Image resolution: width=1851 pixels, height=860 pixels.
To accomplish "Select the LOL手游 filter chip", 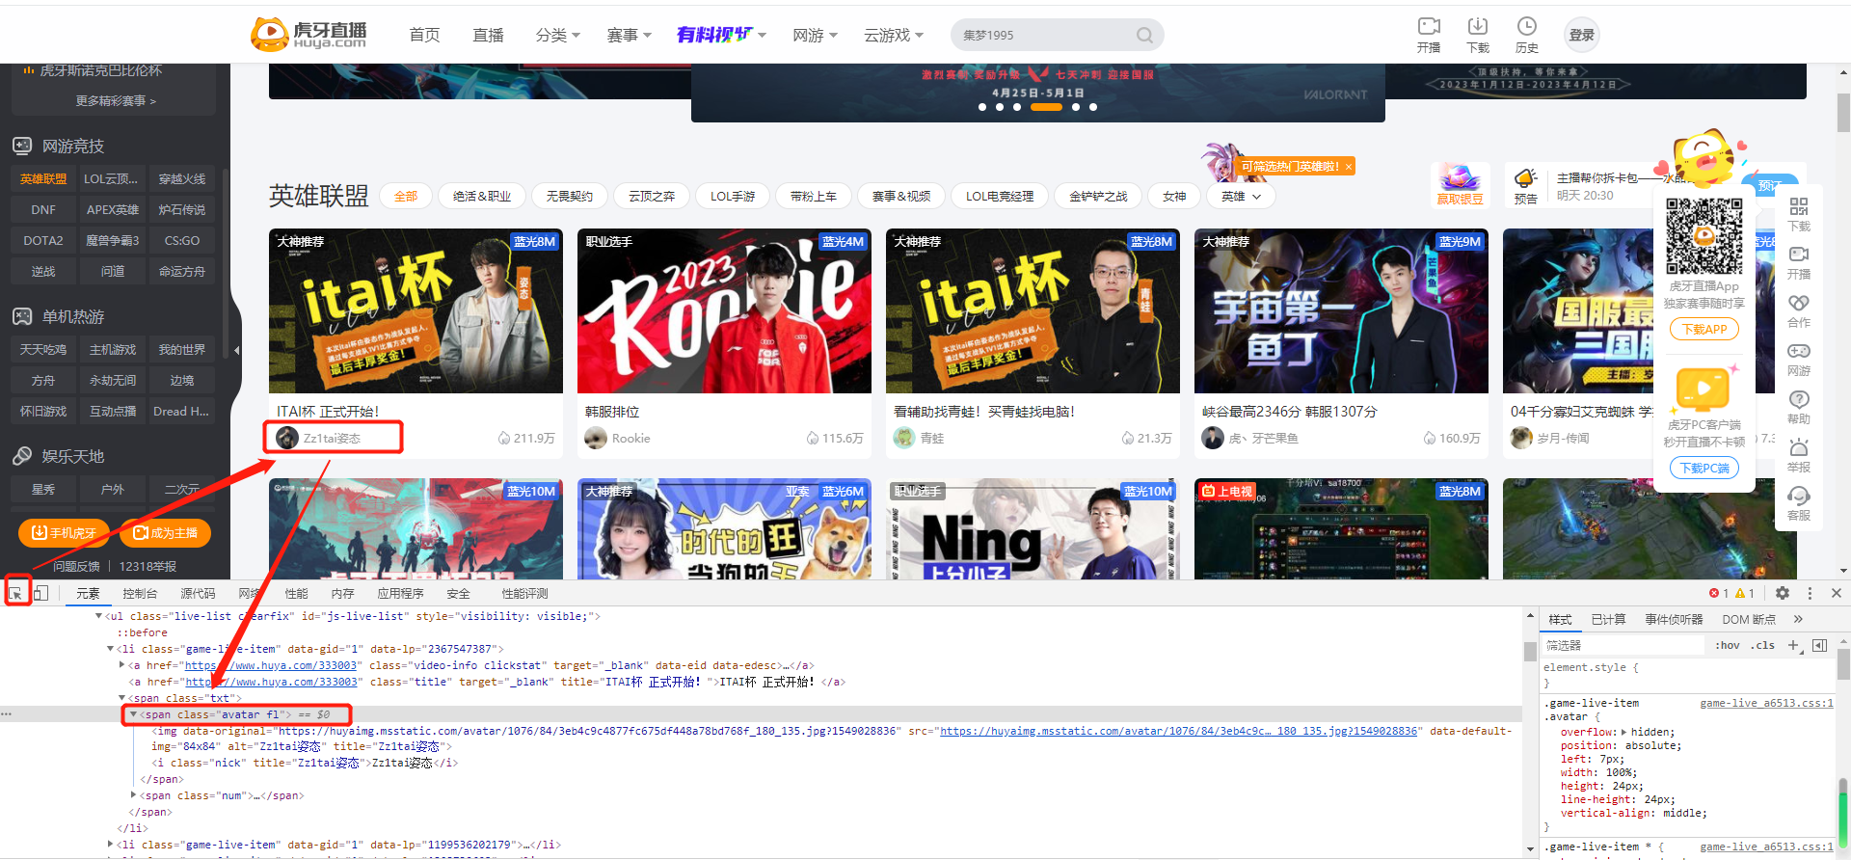I will [733, 196].
